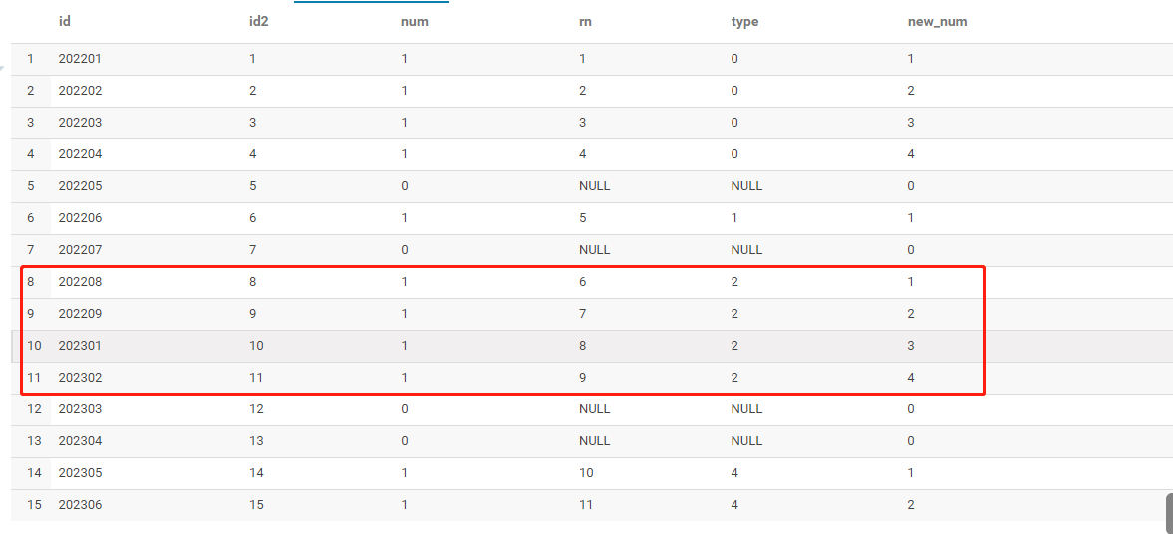
Task: Select the cell with id 202208
Action: pos(80,282)
